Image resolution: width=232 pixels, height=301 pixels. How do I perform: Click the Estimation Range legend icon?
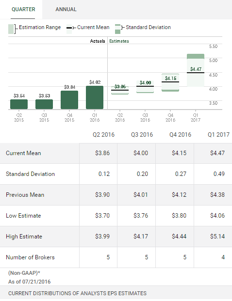click(x=11, y=29)
